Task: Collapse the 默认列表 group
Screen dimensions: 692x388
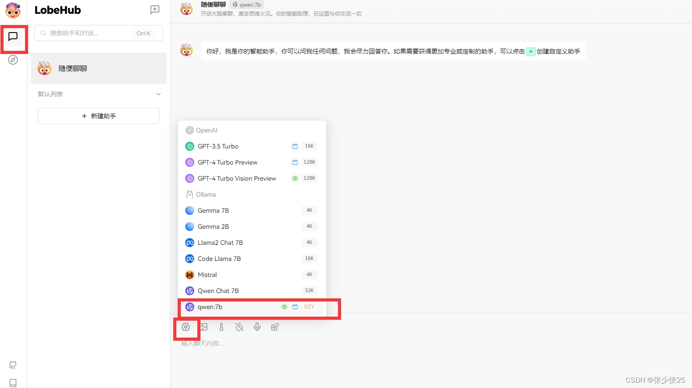Action: pos(158,94)
